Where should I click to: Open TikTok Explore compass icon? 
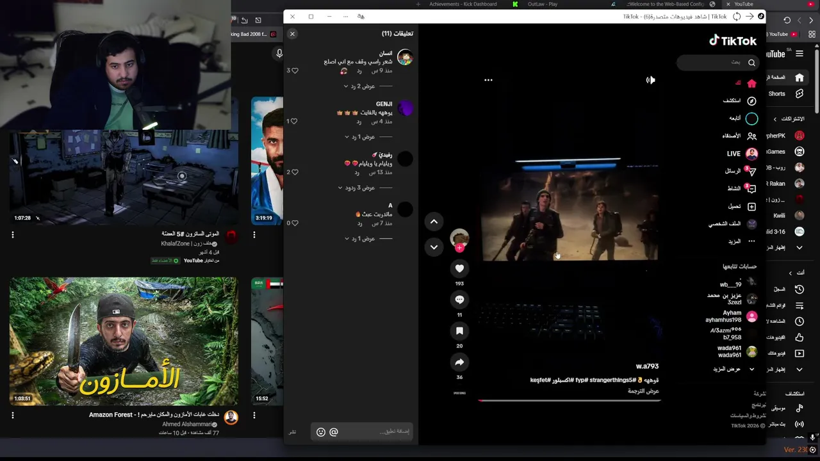pyautogui.click(x=751, y=101)
